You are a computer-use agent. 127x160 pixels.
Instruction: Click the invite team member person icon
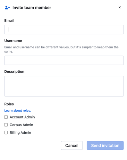[x=7, y=8]
